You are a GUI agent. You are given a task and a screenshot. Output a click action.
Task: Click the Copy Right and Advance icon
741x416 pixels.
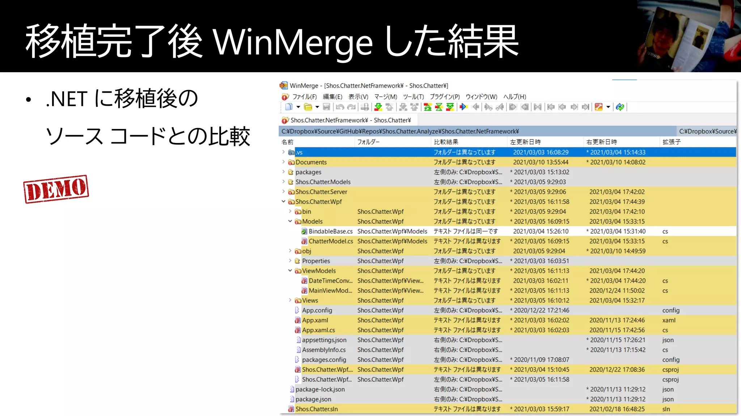[x=488, y=107]
